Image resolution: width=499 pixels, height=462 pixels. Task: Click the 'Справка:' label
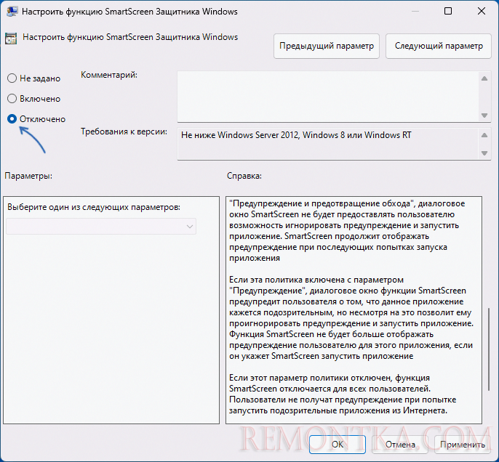tap(244, 176)
